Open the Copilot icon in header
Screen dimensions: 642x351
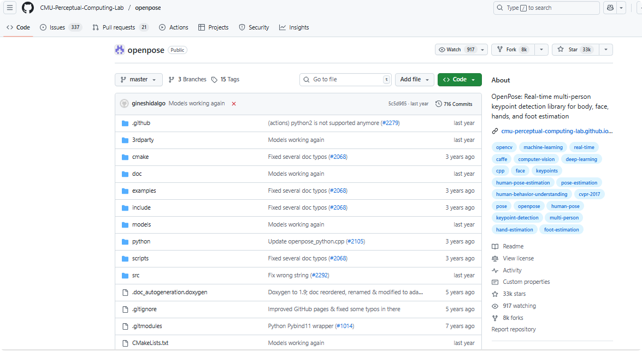click(610, 8)
